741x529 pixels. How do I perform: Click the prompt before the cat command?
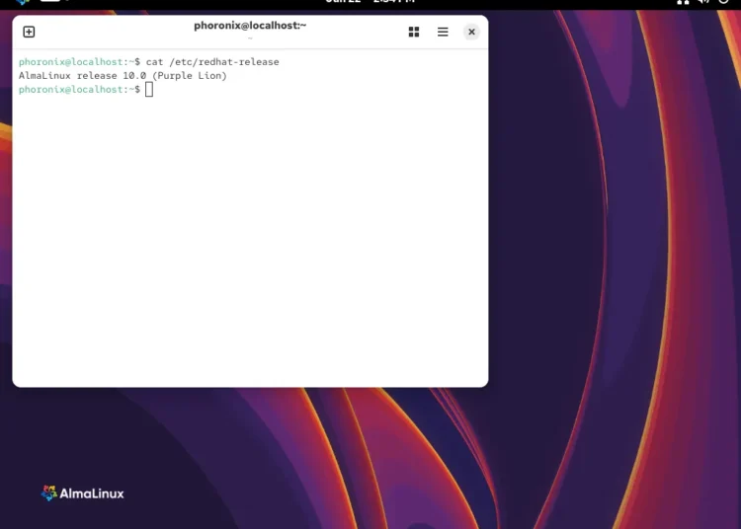79,62
